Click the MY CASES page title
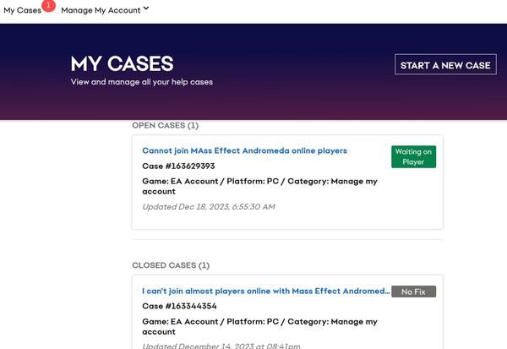 pos(123,63)
